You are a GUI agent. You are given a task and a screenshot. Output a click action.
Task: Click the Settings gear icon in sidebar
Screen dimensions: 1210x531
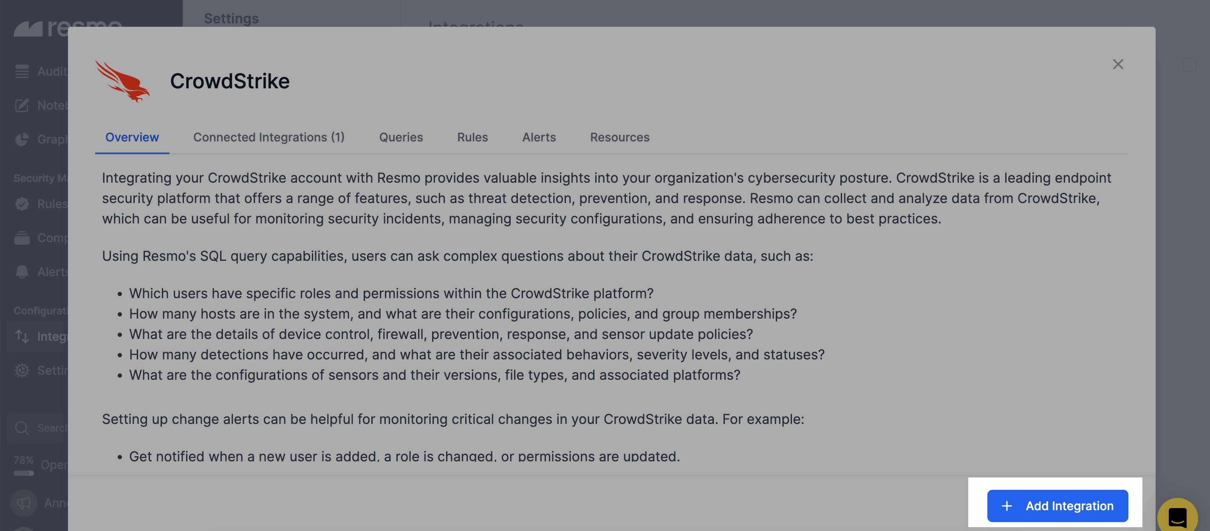point(22,370)
